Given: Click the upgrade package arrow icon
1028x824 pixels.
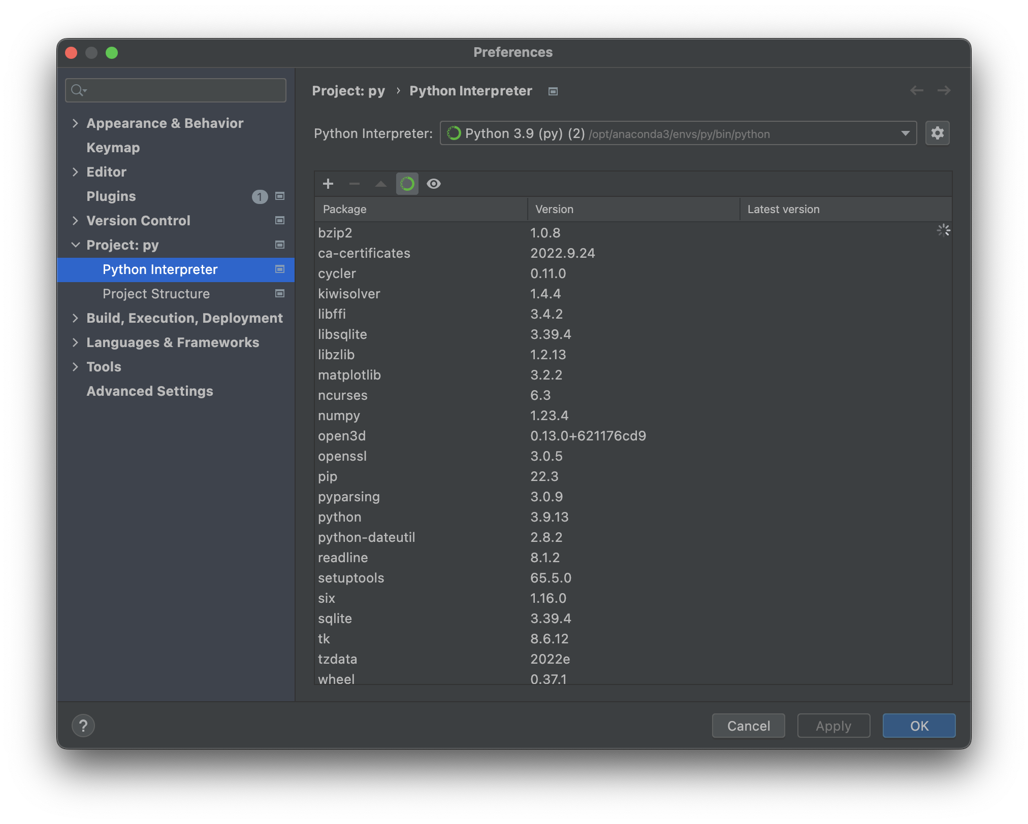Looking at the screenshot, I should pyautogui.click(x=381, y=184).
